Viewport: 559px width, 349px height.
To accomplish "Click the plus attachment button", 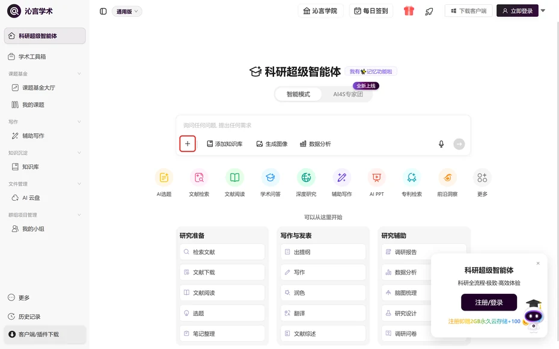I will 188,144.
